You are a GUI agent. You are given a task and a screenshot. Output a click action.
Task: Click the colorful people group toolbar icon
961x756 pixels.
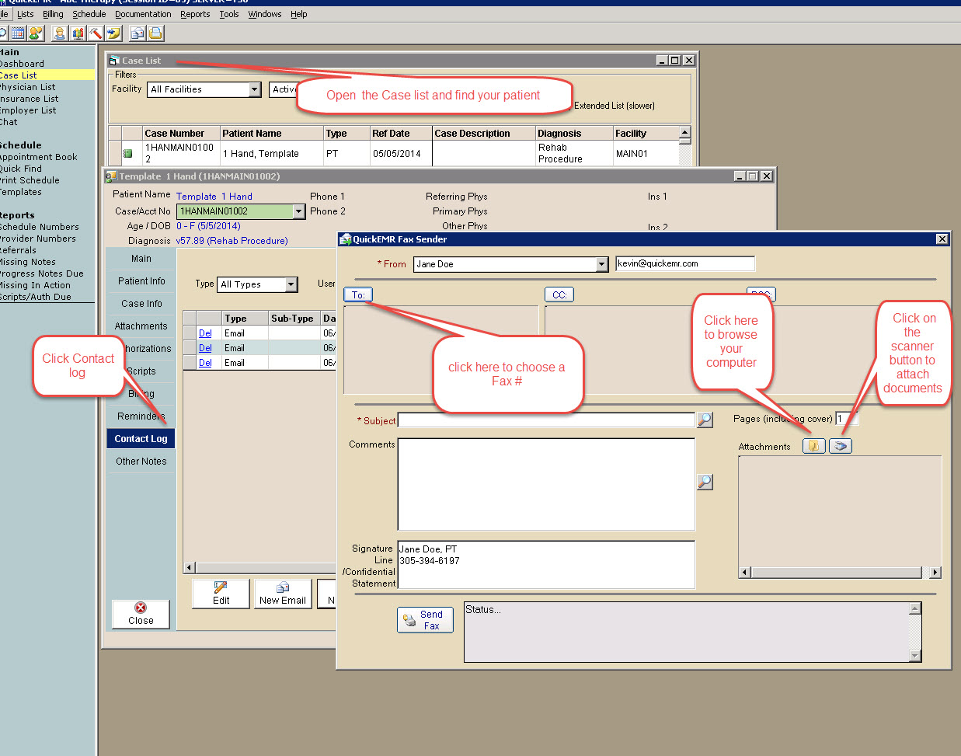tap(78, 33)
